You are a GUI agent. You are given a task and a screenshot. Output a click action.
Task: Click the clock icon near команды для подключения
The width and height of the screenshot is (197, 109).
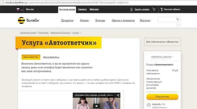149,105
